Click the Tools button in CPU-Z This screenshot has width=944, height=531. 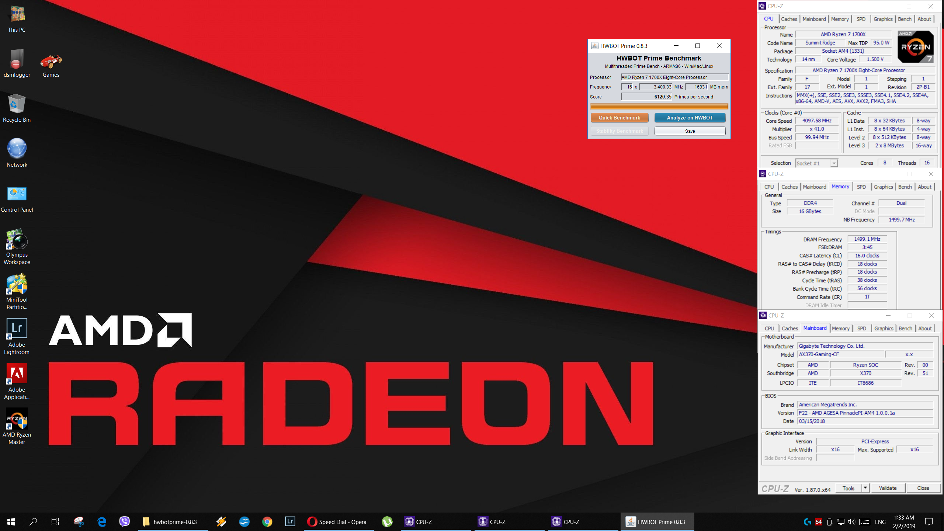click(x=848, y=488)
